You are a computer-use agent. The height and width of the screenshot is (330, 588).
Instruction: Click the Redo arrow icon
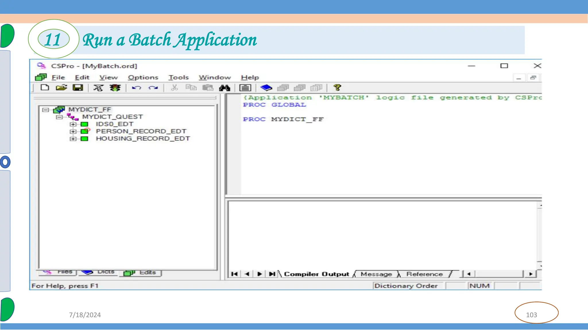[153, 88]
